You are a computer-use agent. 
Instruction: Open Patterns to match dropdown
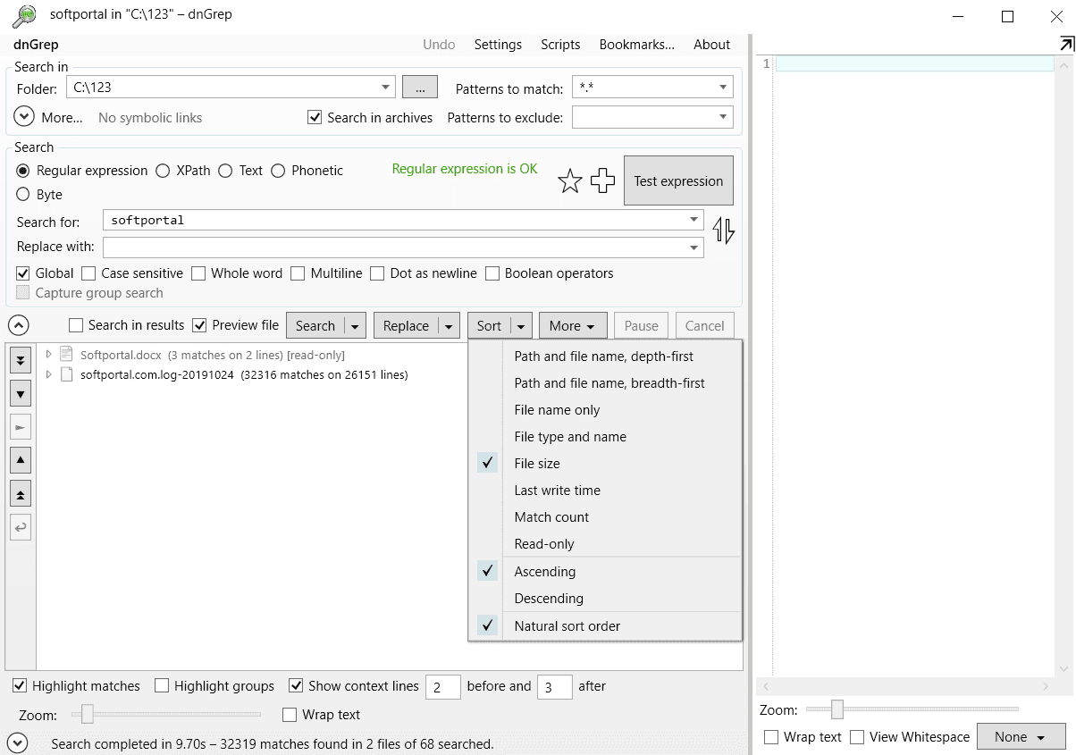point(723,88)
